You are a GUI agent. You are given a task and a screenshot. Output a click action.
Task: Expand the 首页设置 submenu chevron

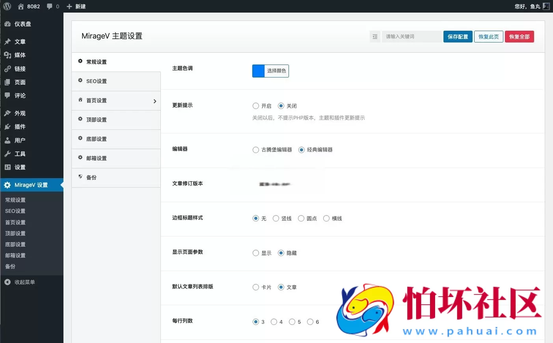pos(155,101)
